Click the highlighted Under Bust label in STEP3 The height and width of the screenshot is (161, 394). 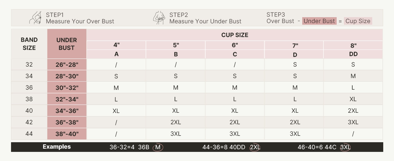tap(319, 21)
